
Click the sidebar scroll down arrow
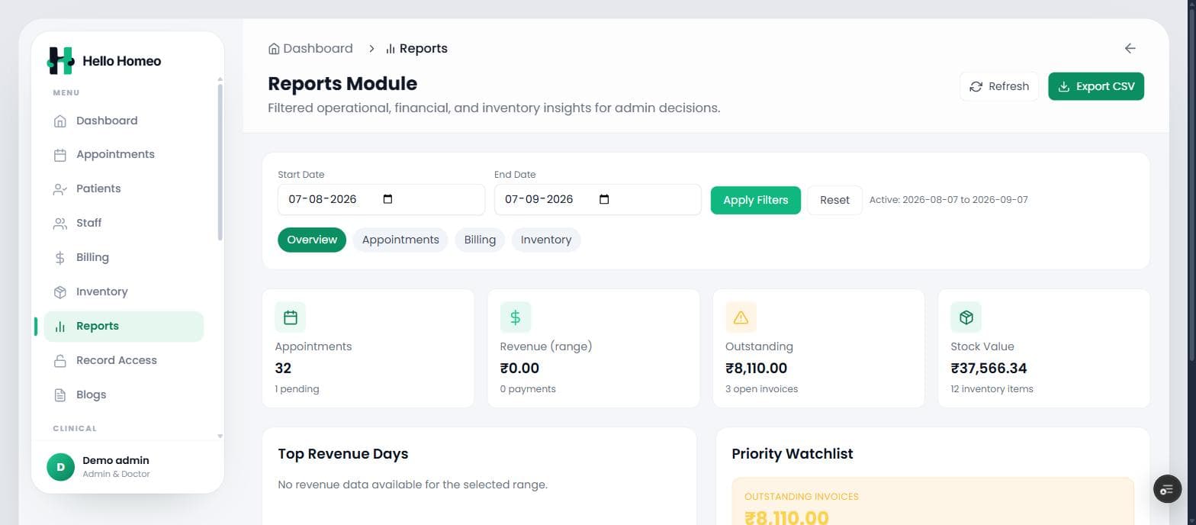point(220,436)
